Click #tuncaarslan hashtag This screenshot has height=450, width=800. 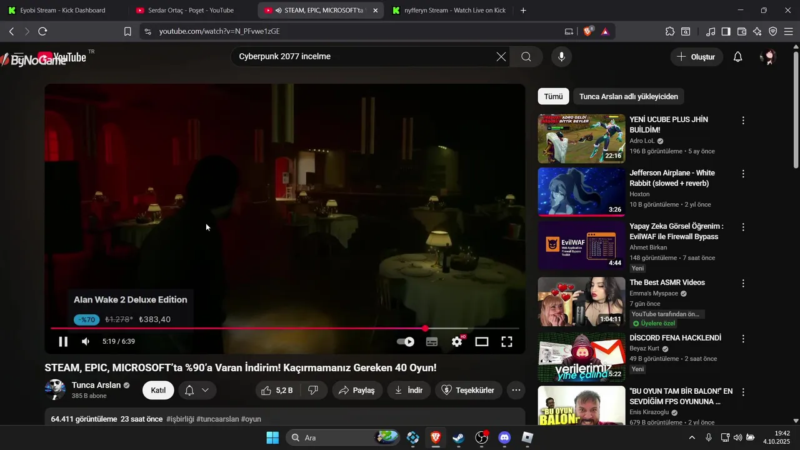tap(217, 419)
